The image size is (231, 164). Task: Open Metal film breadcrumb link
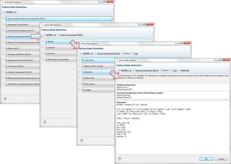(x=185, y=70)
